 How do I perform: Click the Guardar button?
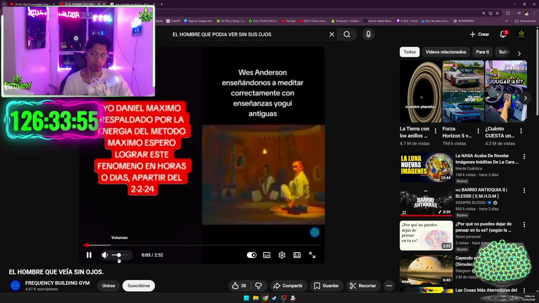(326, 286)
